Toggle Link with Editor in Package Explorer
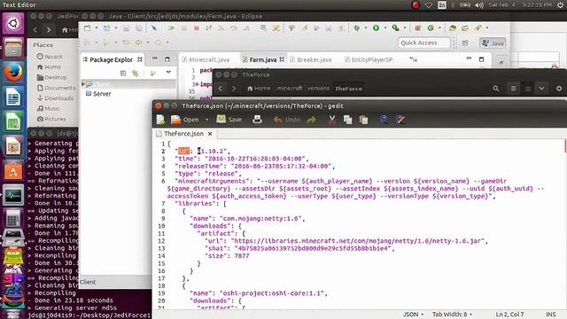Screen dimensions: 567x319 [x=136, y=74]
